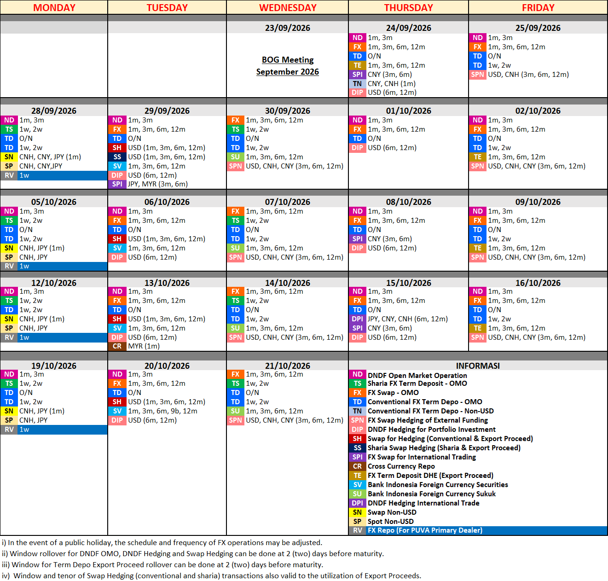
Task: Click 'MYR (1m)' on 13/10/2026
Action: pyautogui.click(x=144, y=346)
